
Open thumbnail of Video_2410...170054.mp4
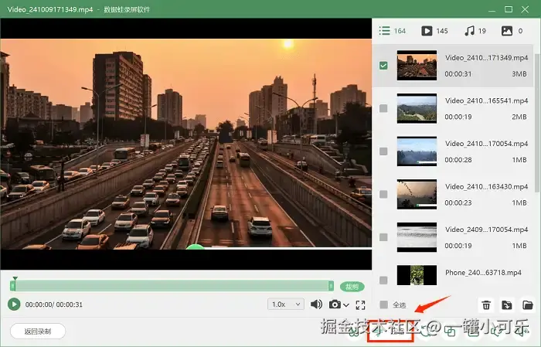[x=417, y=151]
